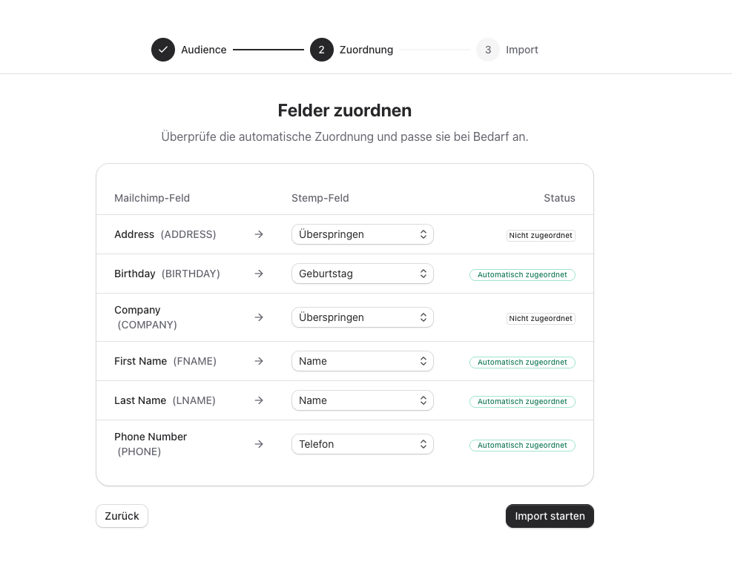This screenshot has height=579, width=732.
Task: Change the First Name mapping dropdown
Action: 362,361
